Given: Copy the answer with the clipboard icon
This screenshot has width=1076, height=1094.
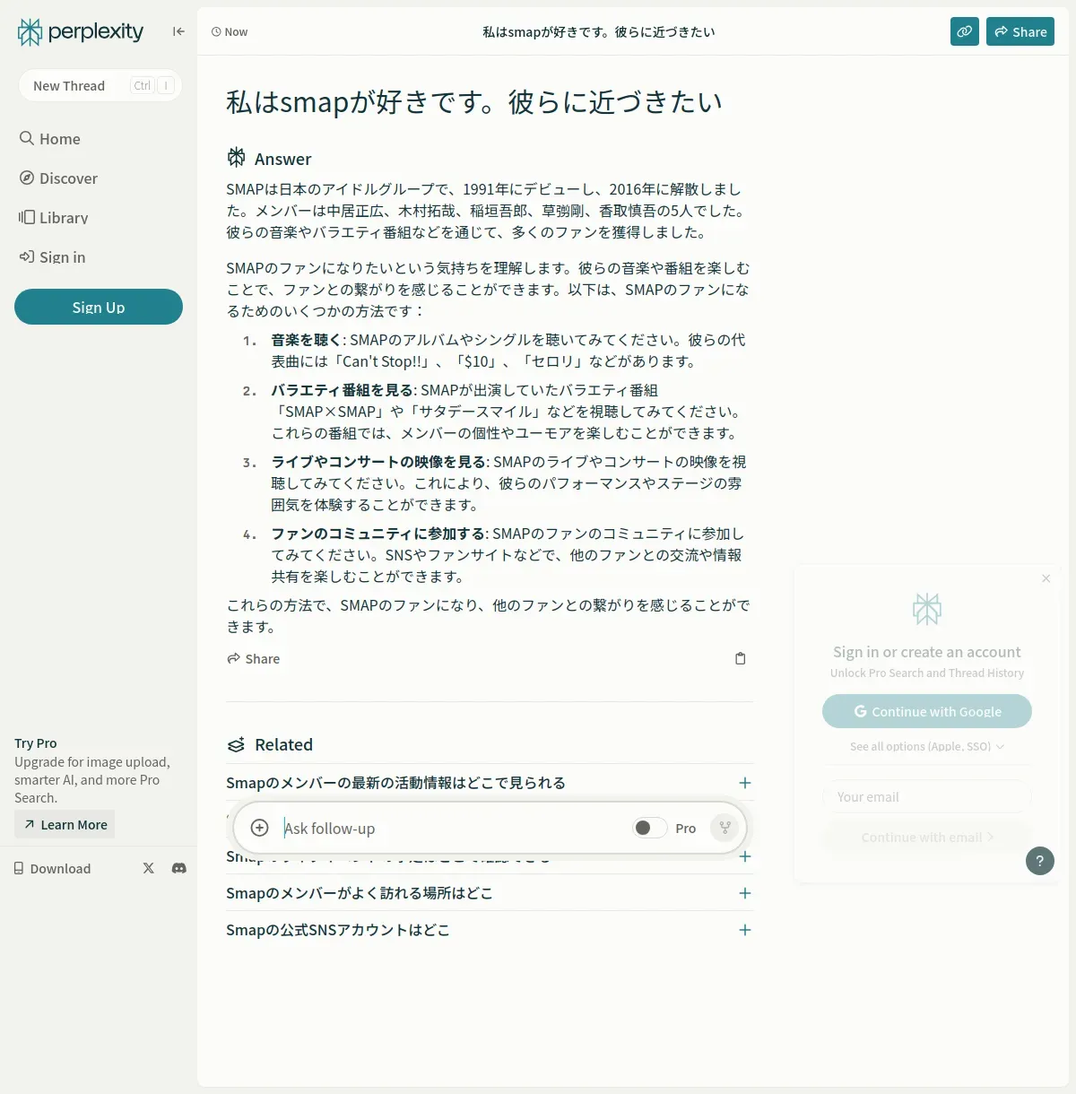Looking at the screenshot, I should click(741, 658).
